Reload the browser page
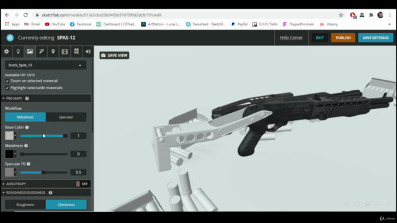Screen dimensions: 397x223 (x=25, y=15)
